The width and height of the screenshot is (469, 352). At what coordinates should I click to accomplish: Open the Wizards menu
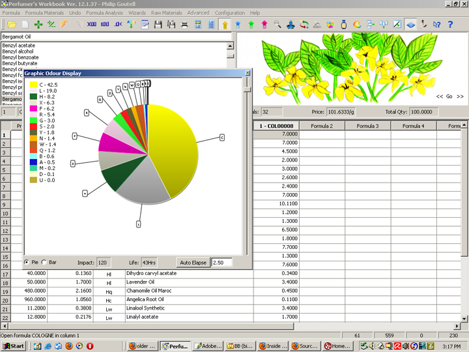[137, 12]
